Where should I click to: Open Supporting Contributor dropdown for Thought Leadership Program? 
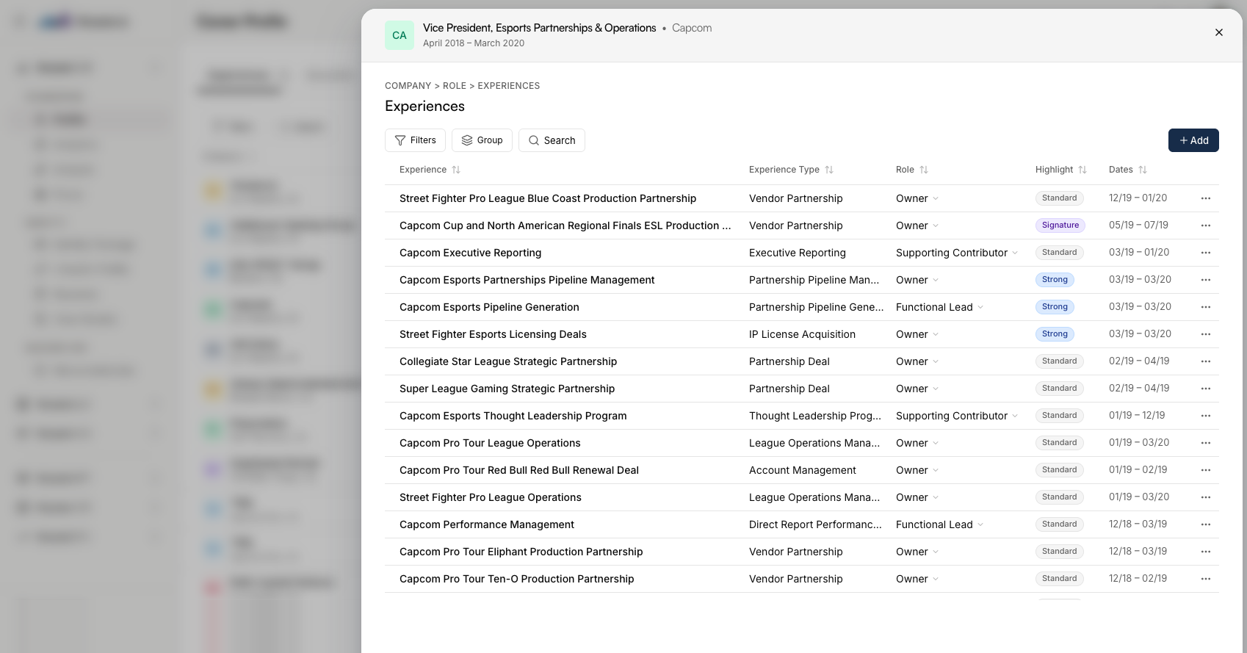click(957, 416)
